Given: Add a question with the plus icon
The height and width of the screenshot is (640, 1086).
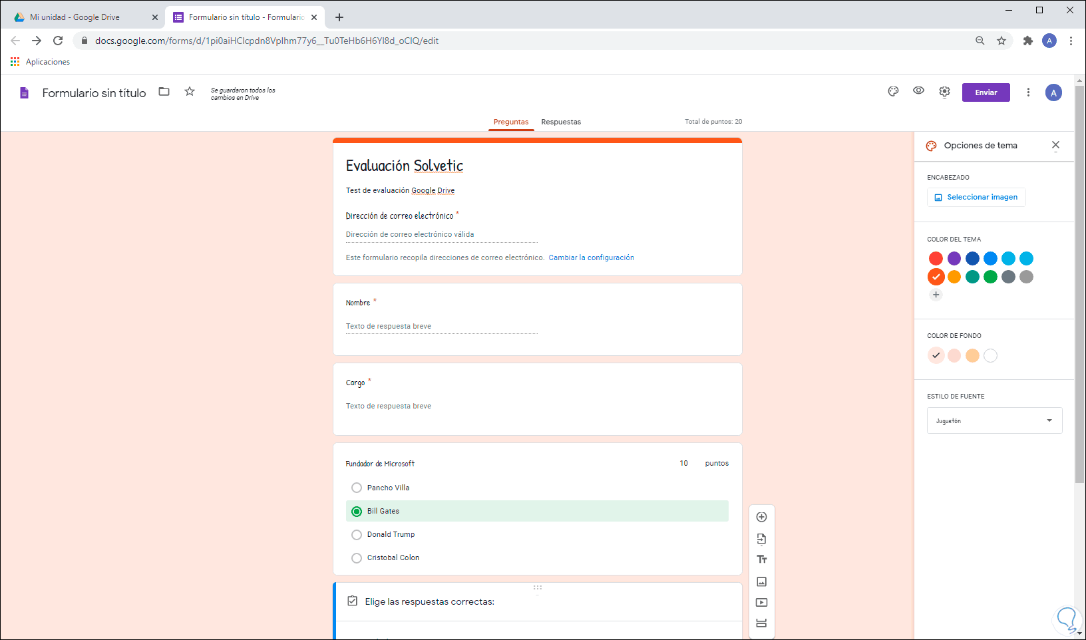Looking at the screenshot, I should coord(762,517).
